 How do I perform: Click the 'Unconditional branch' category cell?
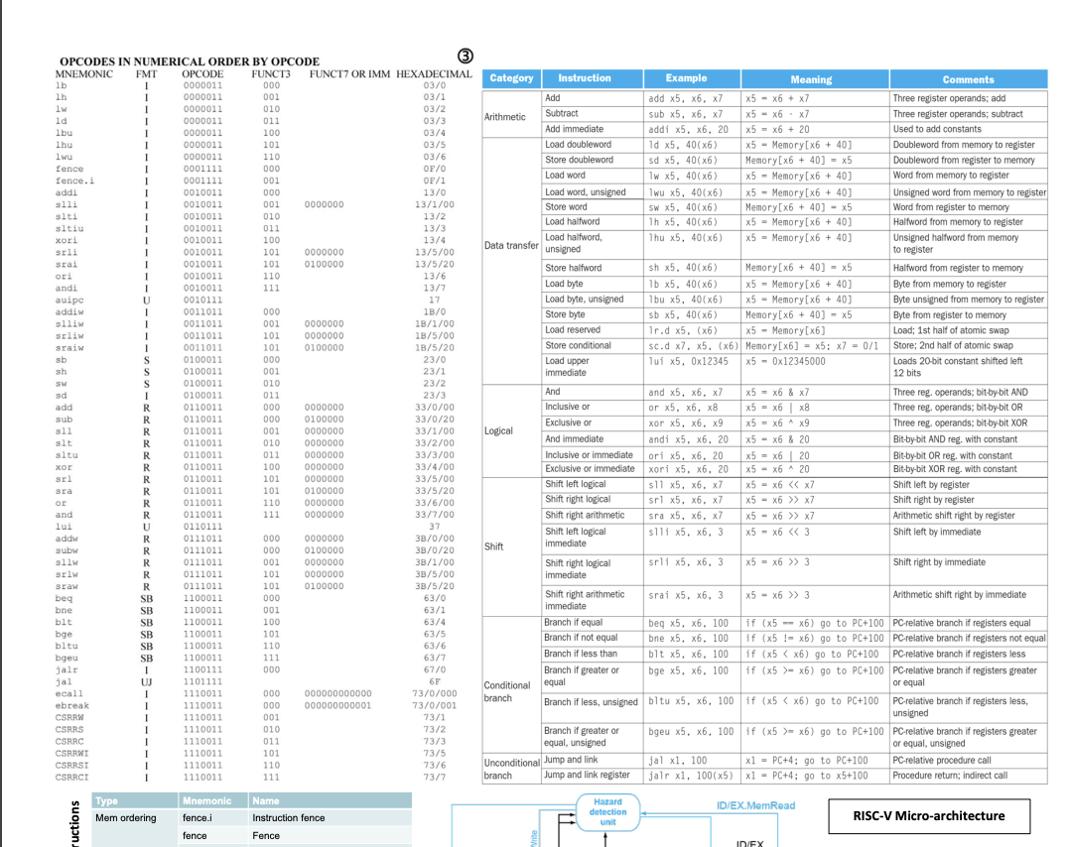(x=511, y=769)
